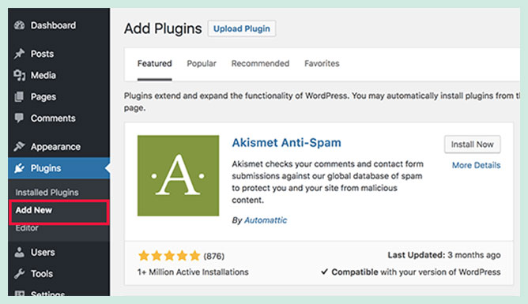The width and height of the screenshot is (528, 304).
Task: Switch to the Recommended tab
Action: (x=260, y=63)
